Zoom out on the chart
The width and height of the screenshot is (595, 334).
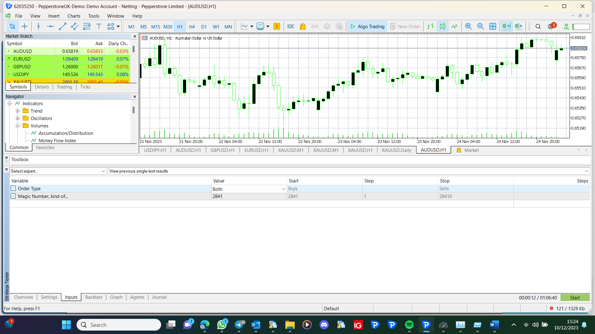pyautogui.click(x=481, y=27)
